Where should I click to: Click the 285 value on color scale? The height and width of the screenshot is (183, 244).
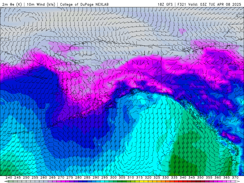(87, 178)
